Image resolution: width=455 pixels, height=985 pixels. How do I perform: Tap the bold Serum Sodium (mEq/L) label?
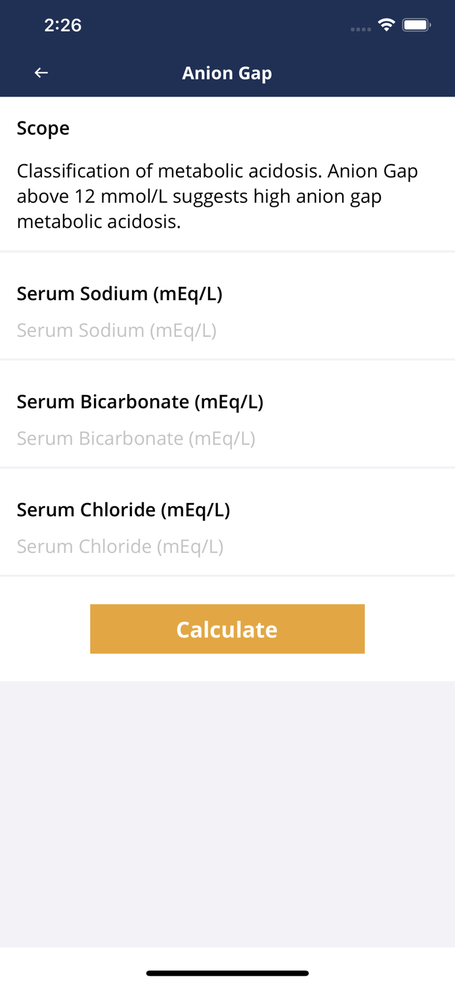pyautogui.click(x=119, y=294)
